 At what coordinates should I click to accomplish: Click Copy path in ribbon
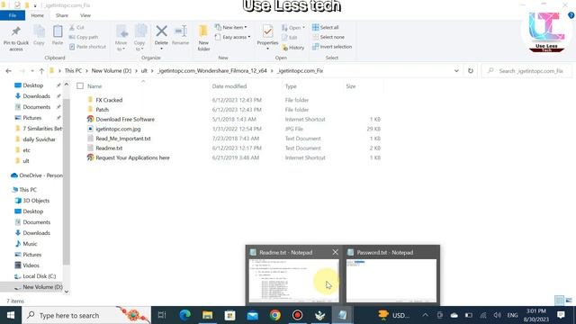click(84, 37)
